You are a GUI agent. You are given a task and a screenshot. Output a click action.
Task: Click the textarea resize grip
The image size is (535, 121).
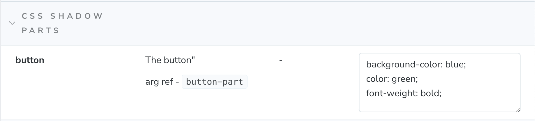pyautogui.click(x=518, y=109)
